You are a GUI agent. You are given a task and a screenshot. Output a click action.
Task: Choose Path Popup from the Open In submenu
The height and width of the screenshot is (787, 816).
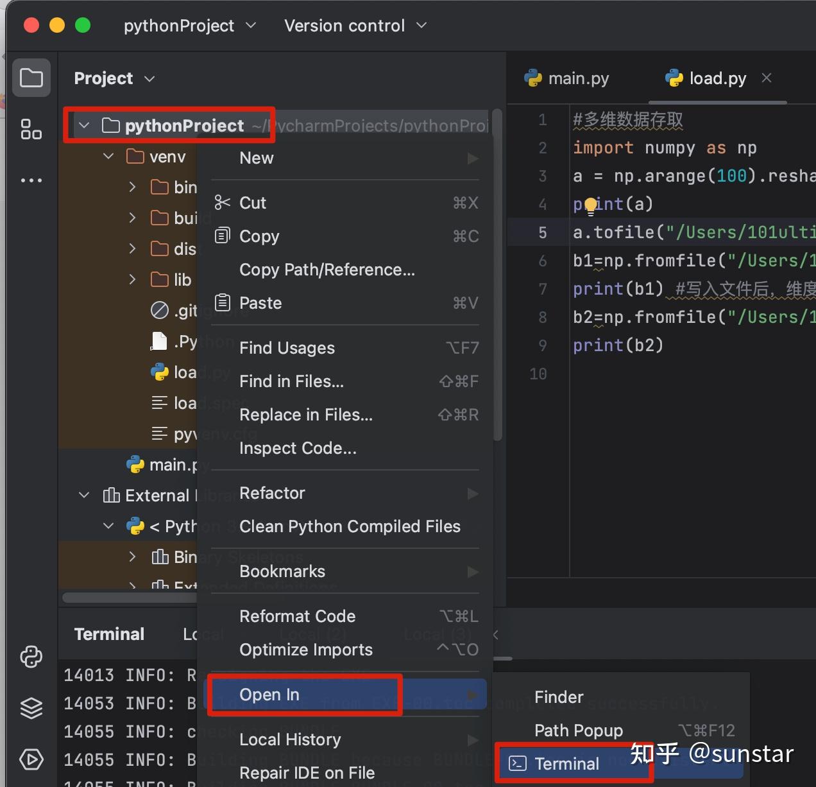tap(577, 730)
